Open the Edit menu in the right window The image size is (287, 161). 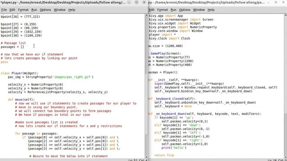pos(152,10)
